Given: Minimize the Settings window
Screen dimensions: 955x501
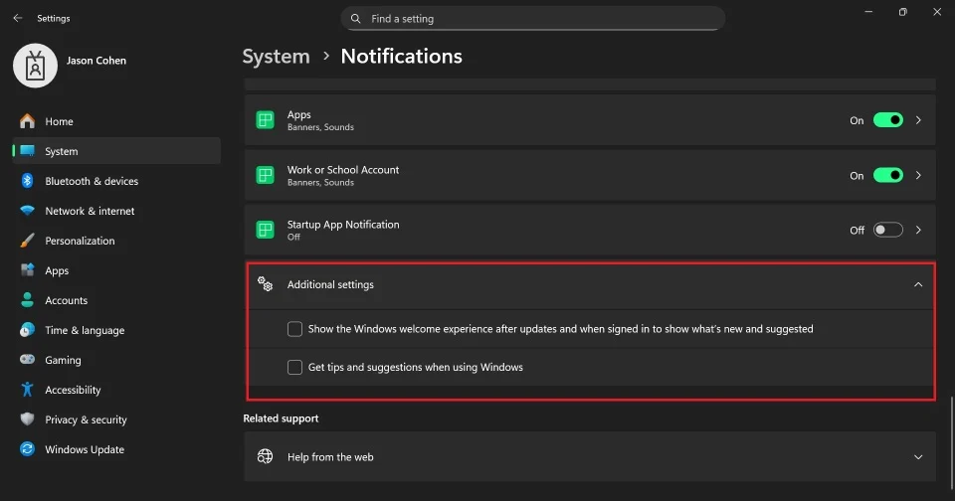Looking at the screenshot, I should click(868, 12).
